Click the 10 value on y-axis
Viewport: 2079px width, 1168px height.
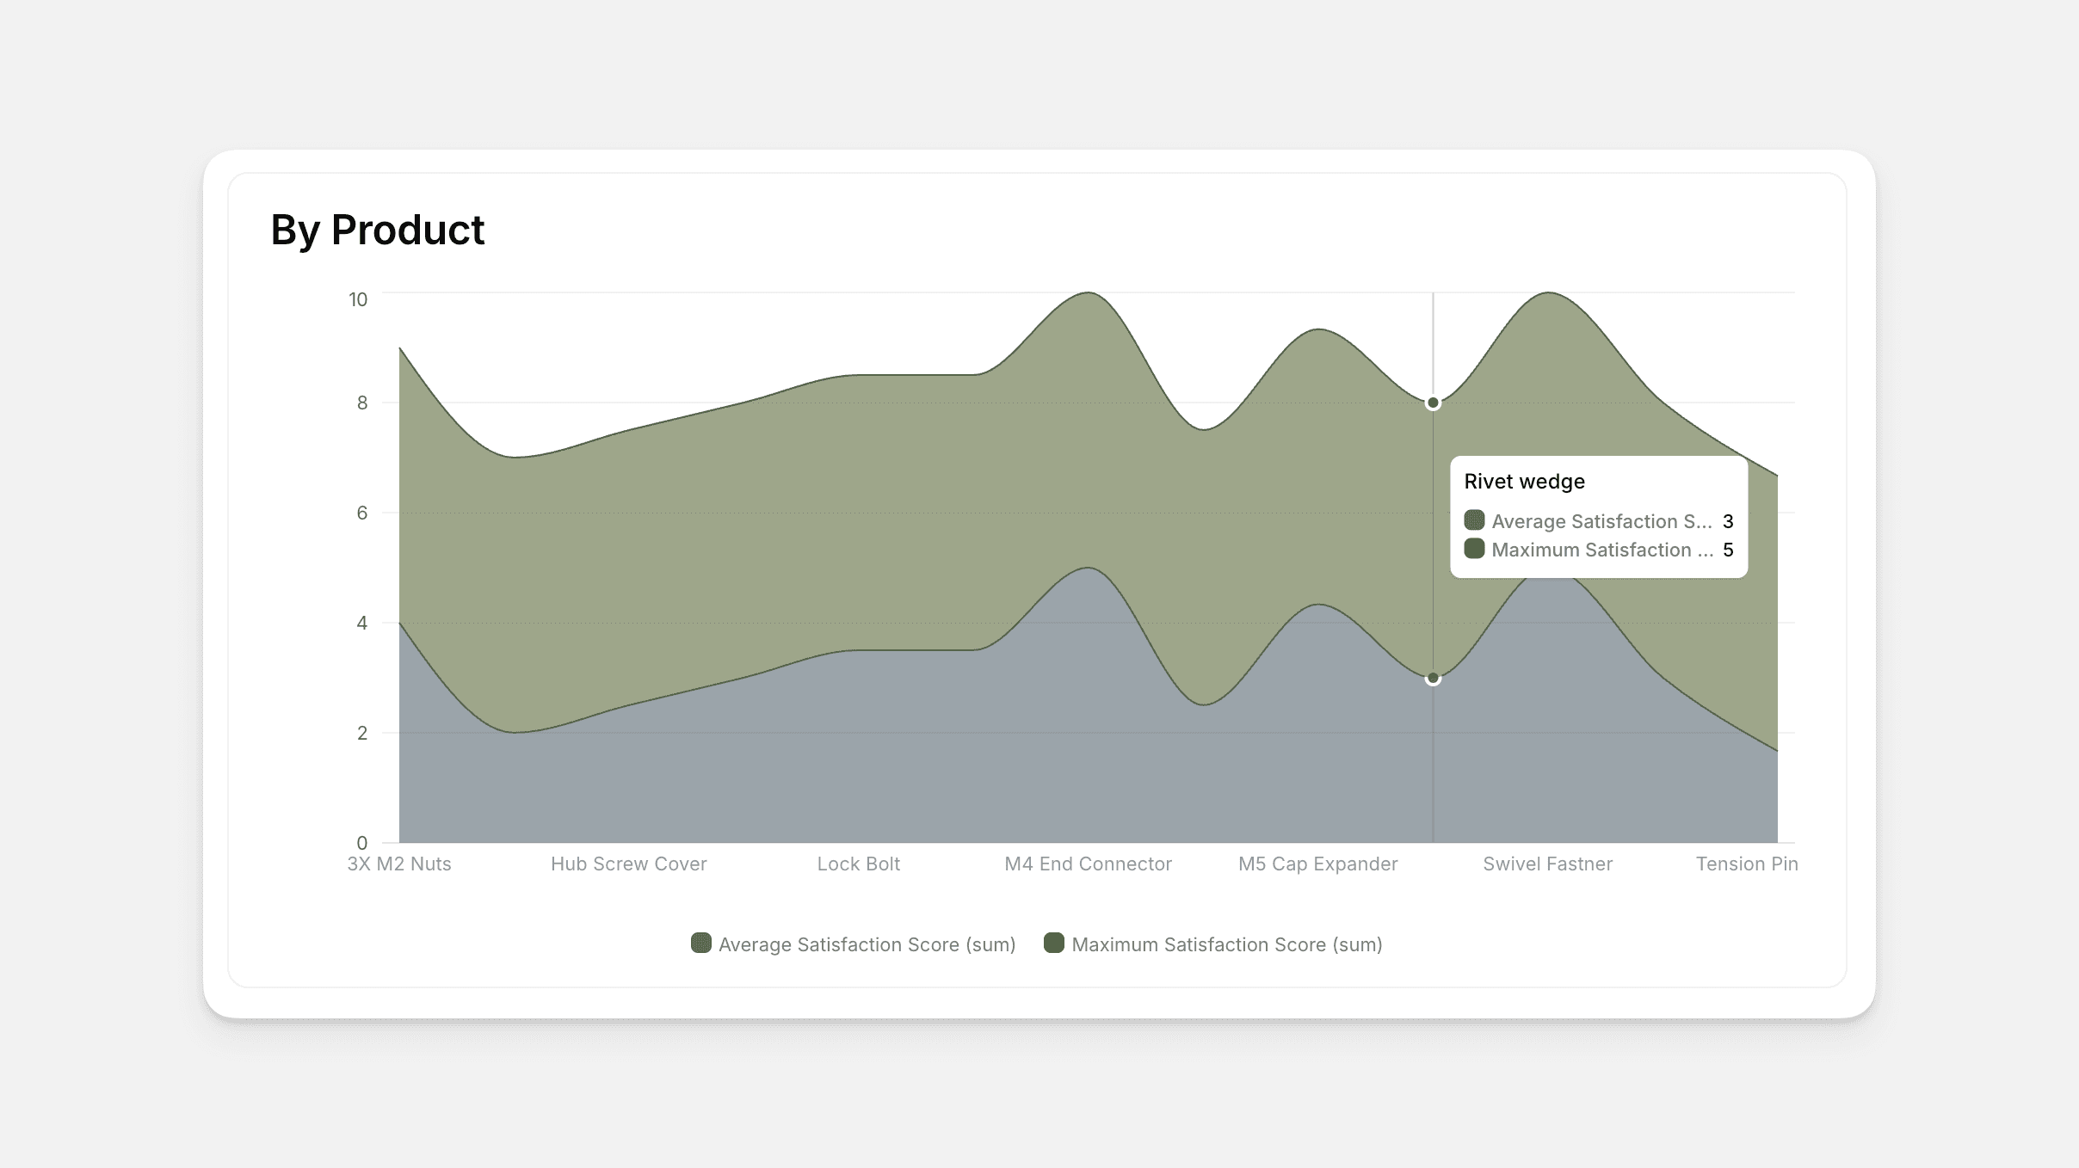pos(358,299)
